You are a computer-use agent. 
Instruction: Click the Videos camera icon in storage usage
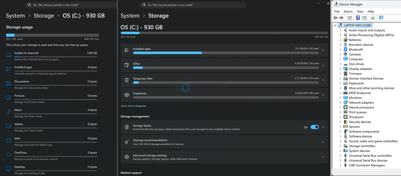coord(9,126)
